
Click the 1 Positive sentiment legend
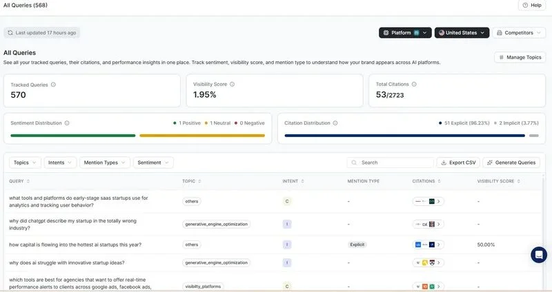tap(186, 123)
